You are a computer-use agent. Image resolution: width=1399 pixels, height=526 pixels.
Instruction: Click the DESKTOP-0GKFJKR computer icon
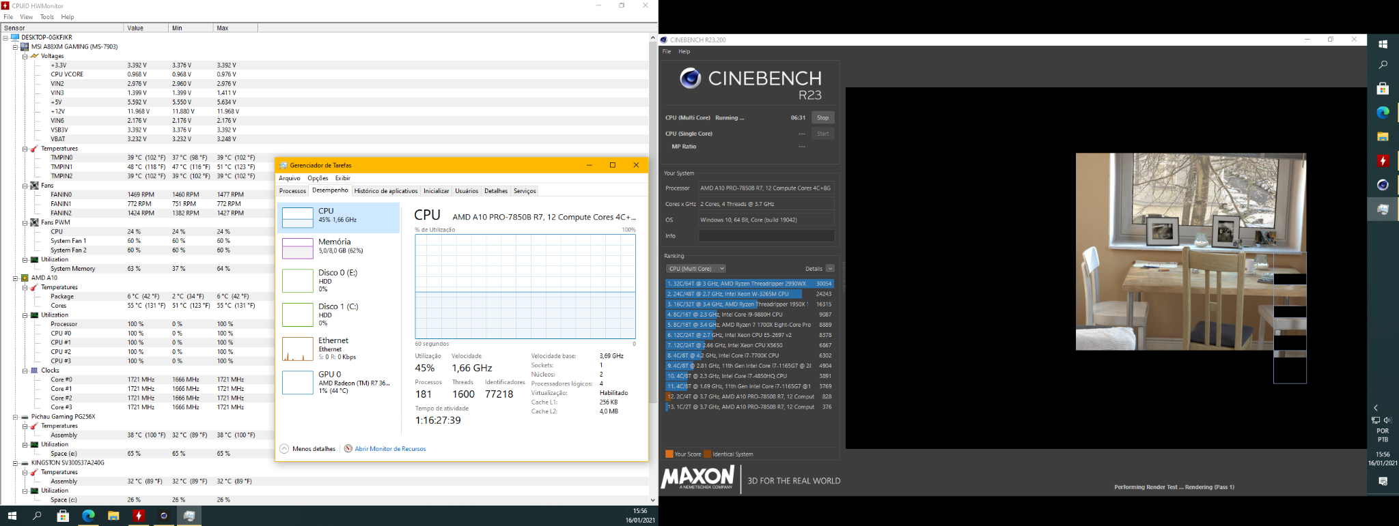click(15, 38)
